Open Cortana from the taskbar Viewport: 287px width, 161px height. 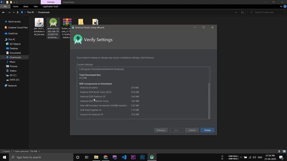pos(78,157)
